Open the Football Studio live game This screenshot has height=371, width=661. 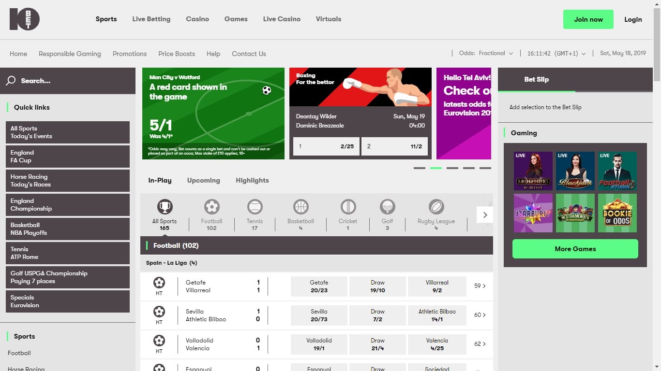click(x=617, y=171)
